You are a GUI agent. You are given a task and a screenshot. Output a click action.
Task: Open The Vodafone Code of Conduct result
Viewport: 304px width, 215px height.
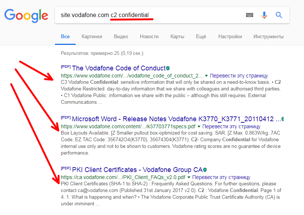point(118,68)
